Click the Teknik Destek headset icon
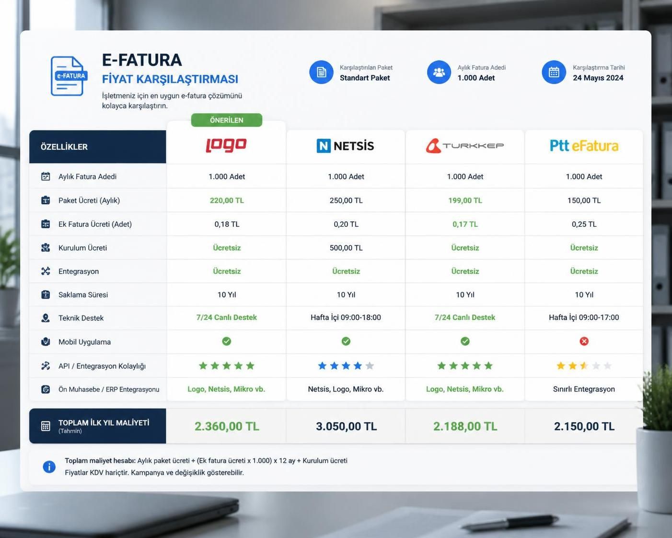The image size is (672, 538). [46, 318]
